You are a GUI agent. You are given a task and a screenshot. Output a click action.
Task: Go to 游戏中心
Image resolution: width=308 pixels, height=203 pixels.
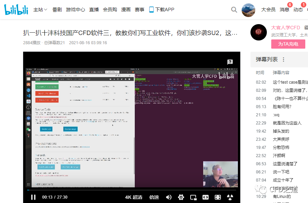coord(76,10)
